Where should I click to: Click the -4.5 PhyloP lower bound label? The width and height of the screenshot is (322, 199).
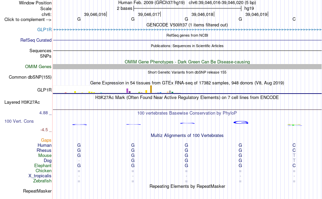tap(44, 130)
